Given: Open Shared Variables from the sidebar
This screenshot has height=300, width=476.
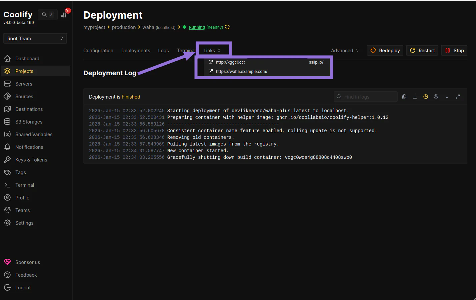Looking at the screenshot, I should click(34, 135).
